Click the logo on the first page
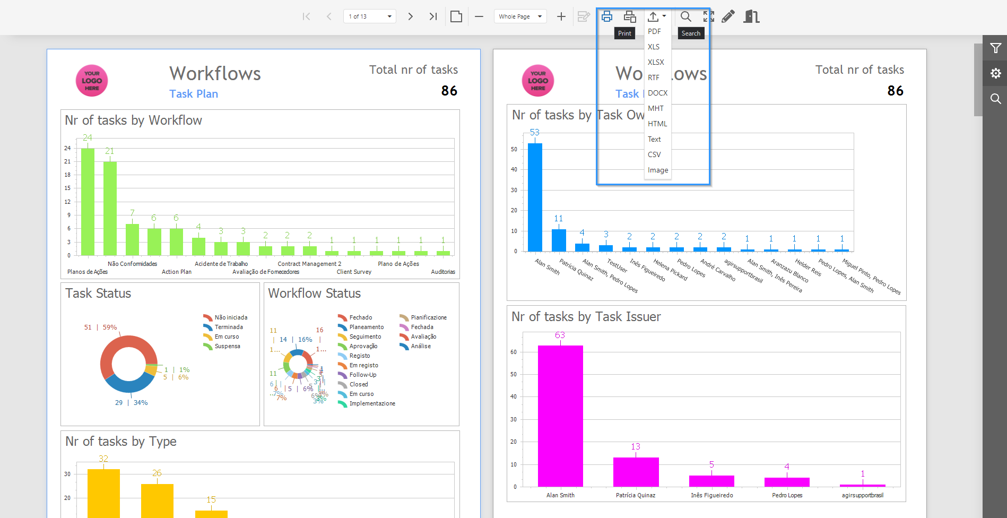This screenshot has height=518, width=1007. pyautogui.click(x=92, y=81)
